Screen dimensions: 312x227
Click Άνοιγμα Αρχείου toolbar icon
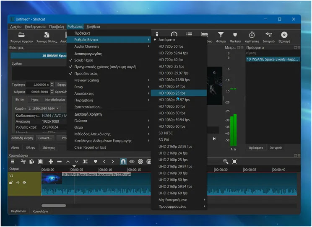[x=21, y=37]
